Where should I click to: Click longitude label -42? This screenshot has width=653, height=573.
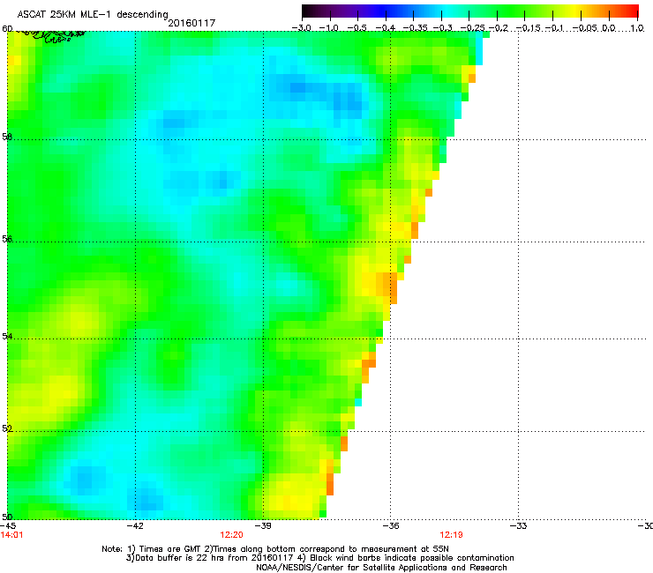(x=135, y=526)
